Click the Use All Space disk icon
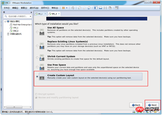Screen dimensions: 162x115 point(42,32)
